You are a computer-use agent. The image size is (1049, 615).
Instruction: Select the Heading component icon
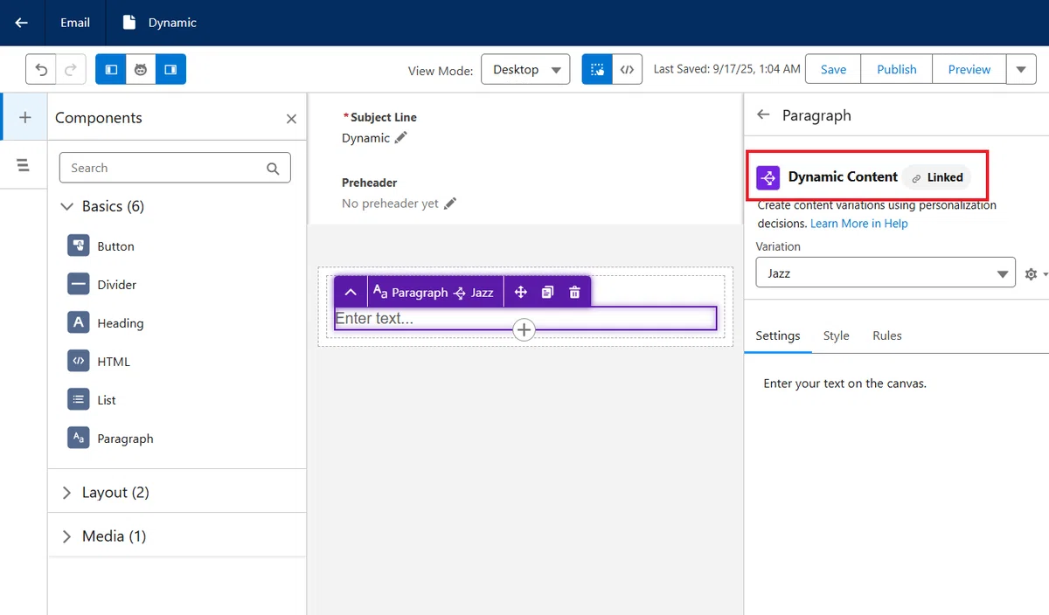[79, 322]
